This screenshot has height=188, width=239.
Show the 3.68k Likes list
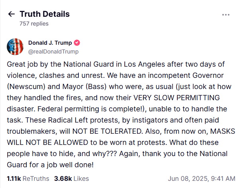tap(71, 178)
